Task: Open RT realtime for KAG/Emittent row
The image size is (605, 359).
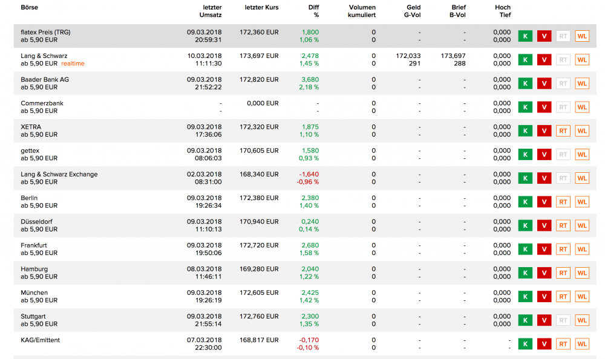Action: [x=563, y=344]
